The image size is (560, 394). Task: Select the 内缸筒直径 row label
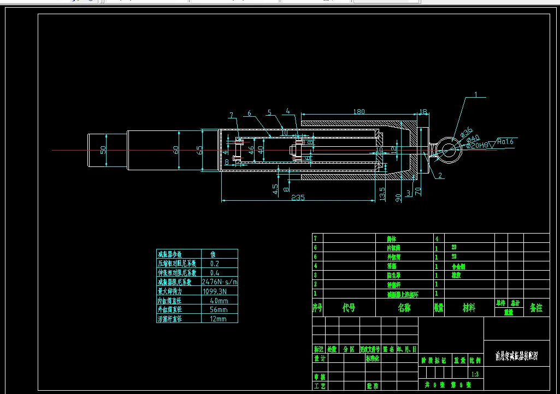click(x=170, y=301)
